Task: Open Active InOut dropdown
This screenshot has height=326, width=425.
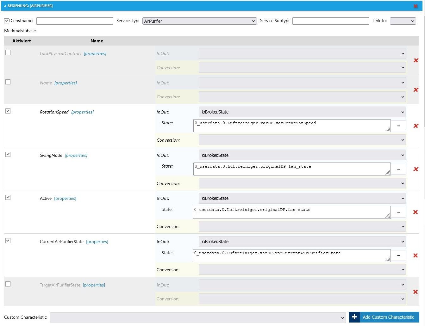Action: 302,198
